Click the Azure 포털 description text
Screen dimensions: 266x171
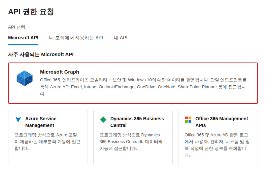pos(47,142)
